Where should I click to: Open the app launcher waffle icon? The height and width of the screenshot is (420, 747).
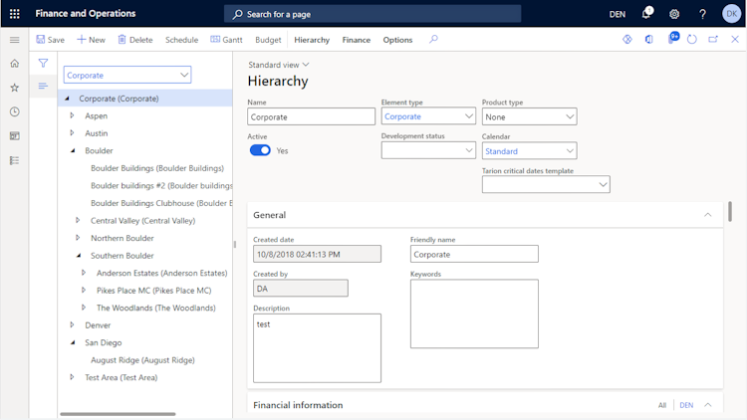click(x=15, y=14)
